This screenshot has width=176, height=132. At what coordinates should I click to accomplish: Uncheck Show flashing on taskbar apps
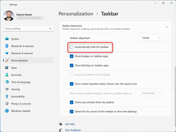click(71, 65)
